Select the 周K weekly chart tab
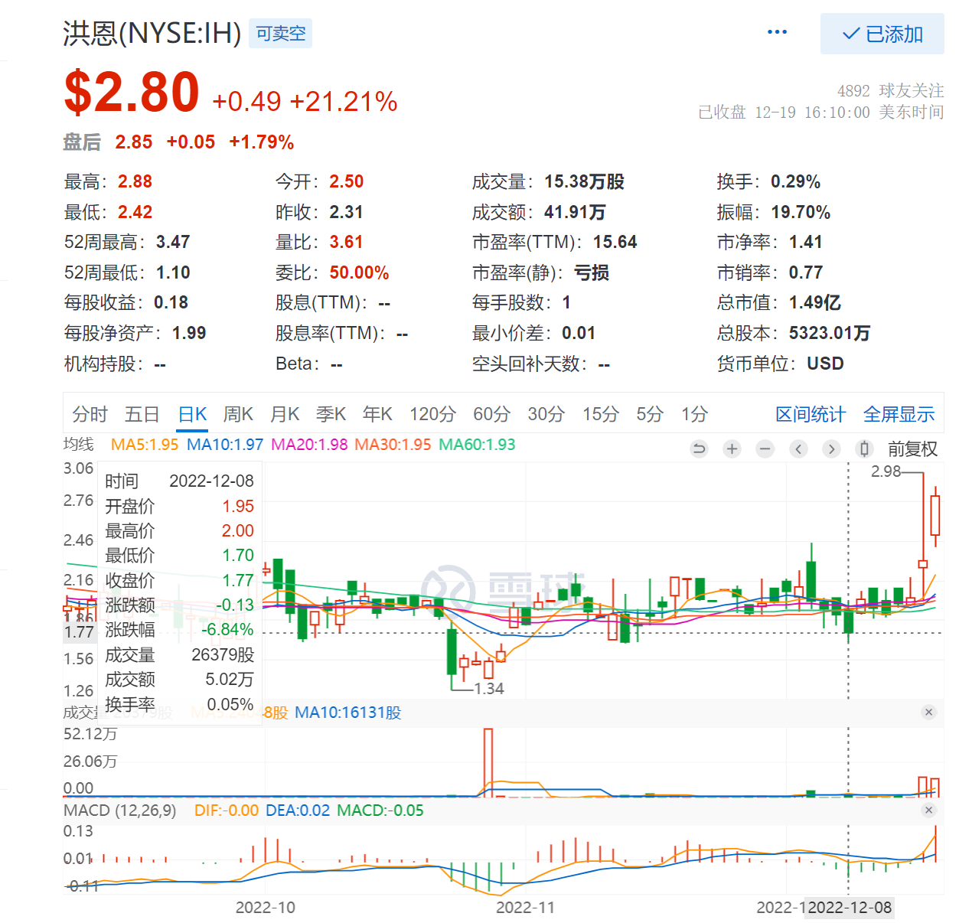The width and height of the screenshot is (959, 923). click(x=238, y=414)
